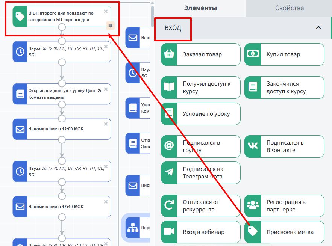Image resolution: width=332 pixels, height=246 pixels.
Task: Click the refresh icon of Отписался от рекуррента
Action: point(169,205)
